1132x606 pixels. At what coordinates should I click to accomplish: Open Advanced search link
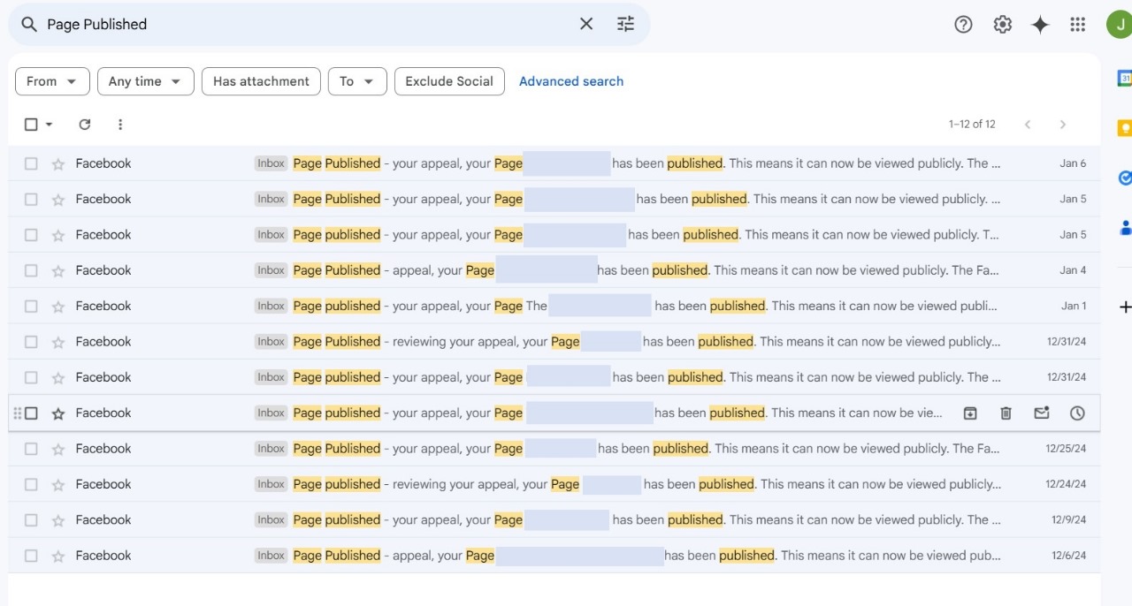click(571, 81)
